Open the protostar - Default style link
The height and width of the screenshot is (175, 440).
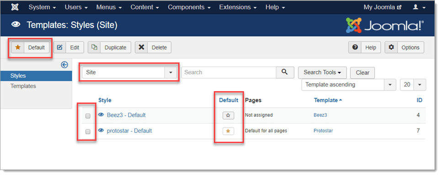point(129,131)
